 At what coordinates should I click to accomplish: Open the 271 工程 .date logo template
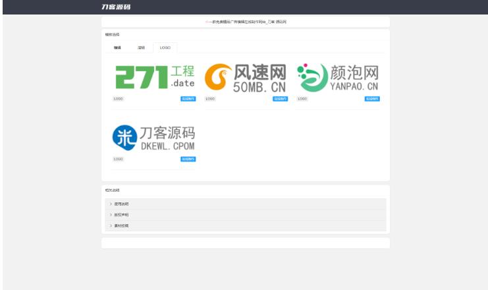click(x=155, y=77)
